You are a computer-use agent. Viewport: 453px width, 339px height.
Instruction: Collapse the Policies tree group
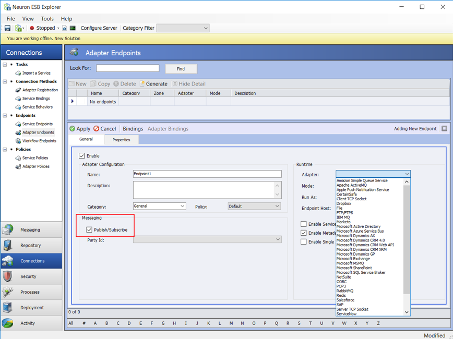[5, 149]
